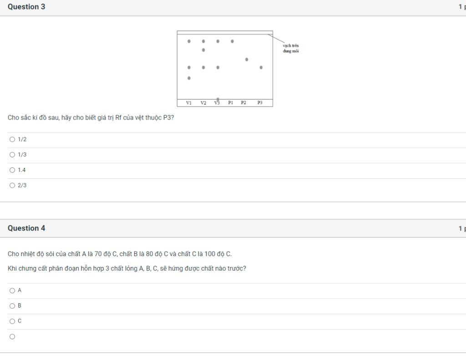Choose answer B for Question 4

(x=12, y=306)
